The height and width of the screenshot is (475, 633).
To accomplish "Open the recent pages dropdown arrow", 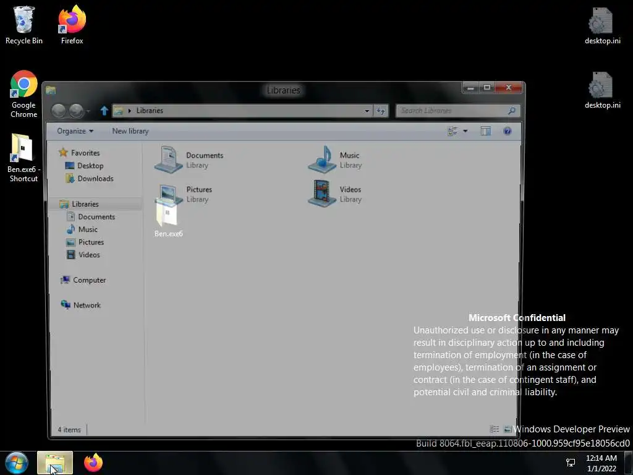I will [88, 111].
